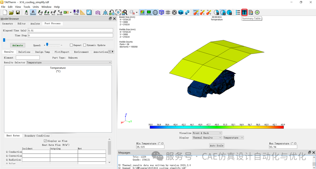The width and height of the screenshot is (316, 169).
Task: Expand the part color toolbar dropdown arrow
Action: click(x=71, y=13)
